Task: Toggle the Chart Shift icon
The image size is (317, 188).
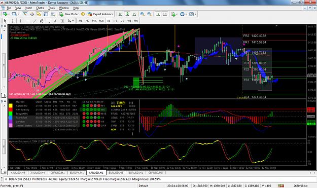Action: (x=165, y=14)
